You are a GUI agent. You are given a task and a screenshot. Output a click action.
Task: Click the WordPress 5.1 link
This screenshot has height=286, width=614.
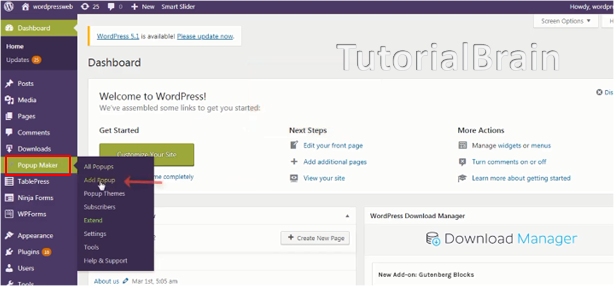pyautogui.click(x=118, y=37)
